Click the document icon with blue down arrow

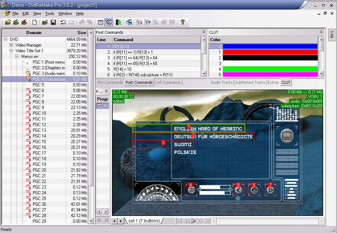coord(139,22)
